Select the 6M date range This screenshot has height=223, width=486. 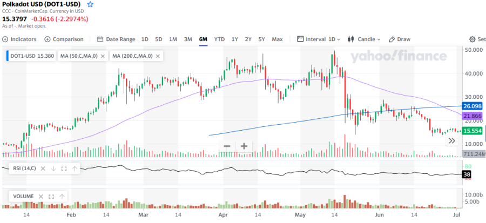pyautogui.click(x=203, y=39)
